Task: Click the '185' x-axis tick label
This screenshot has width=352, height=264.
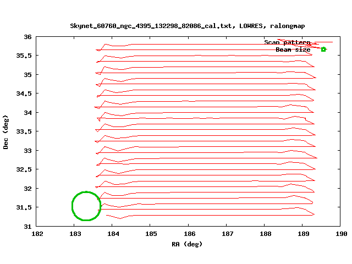Action: click(151, 234)
